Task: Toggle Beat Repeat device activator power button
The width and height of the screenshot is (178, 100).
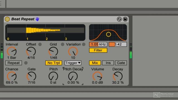Action: coord(7,19)
